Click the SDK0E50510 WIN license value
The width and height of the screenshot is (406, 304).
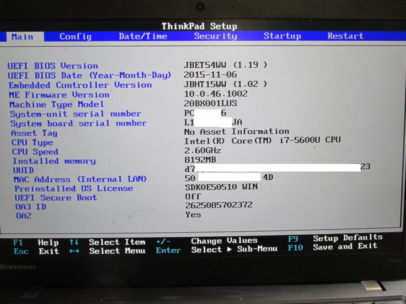click(x=221, y=187)
